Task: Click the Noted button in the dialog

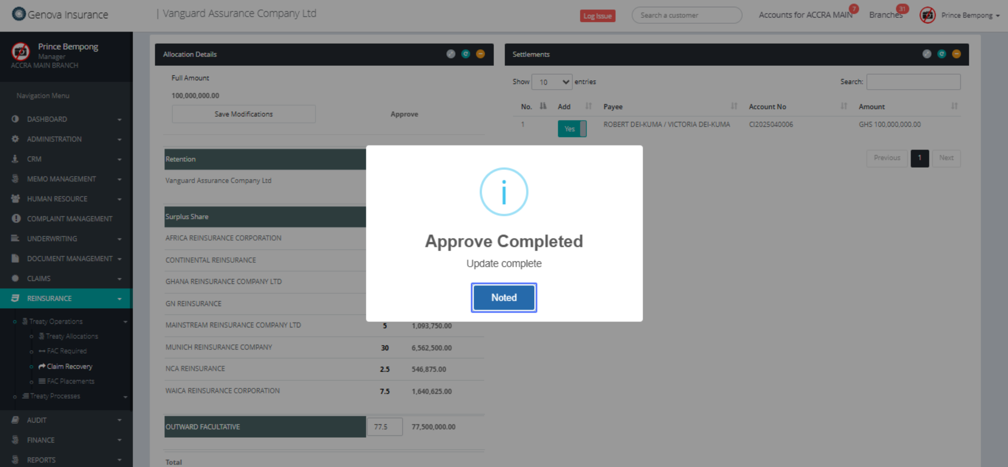Action: (x=503, y=298)
